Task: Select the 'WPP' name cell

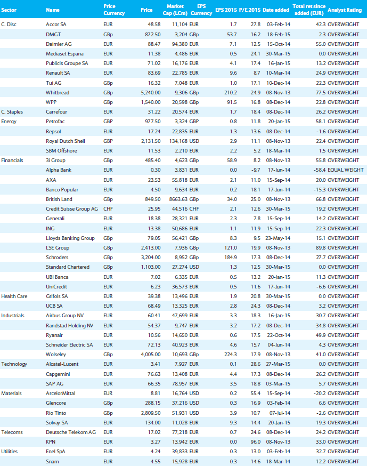Action: (x=51, y=102)
